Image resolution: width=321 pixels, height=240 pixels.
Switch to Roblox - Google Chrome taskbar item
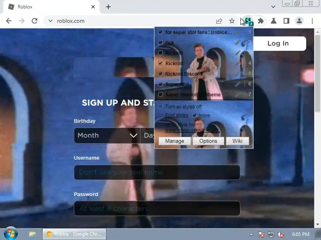74,234
